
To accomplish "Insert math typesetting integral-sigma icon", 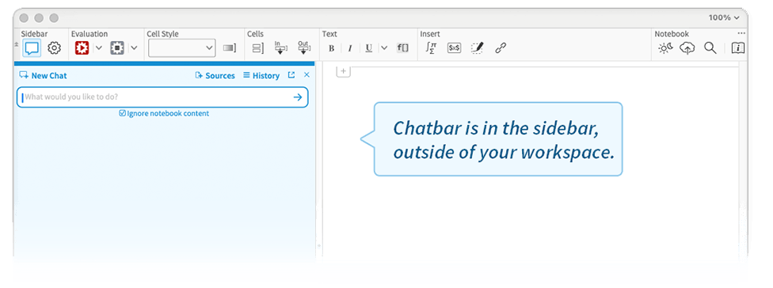I will pos(431,47).
